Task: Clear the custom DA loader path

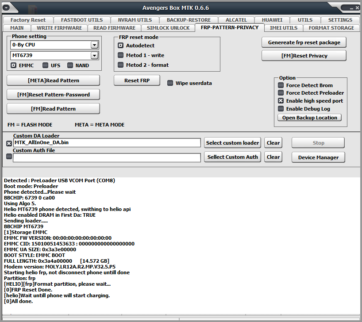Action: (273, 143)
